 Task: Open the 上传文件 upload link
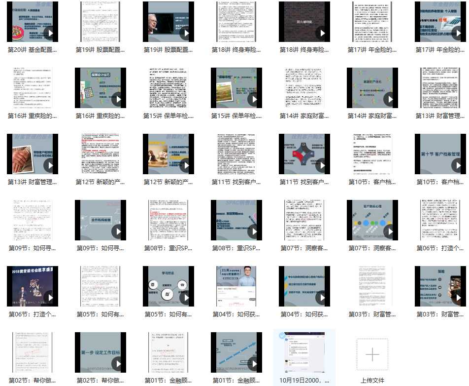372,381
